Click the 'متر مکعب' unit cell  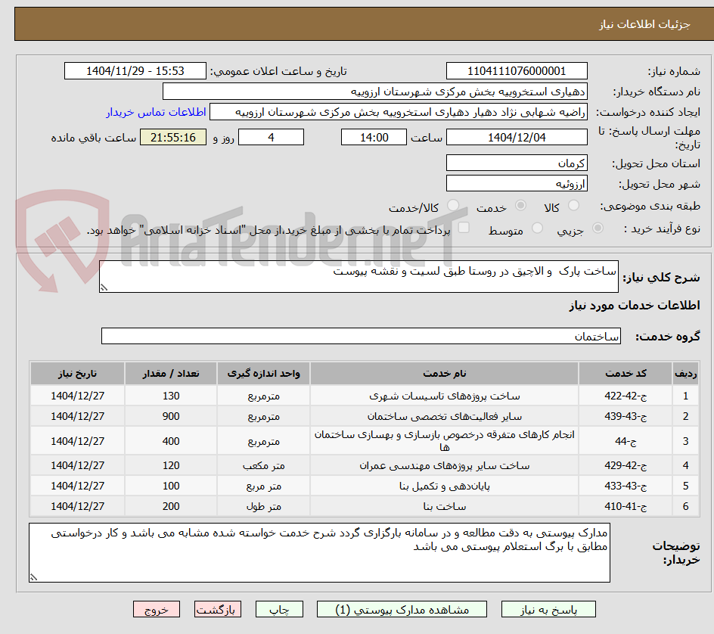pos(264,465)
